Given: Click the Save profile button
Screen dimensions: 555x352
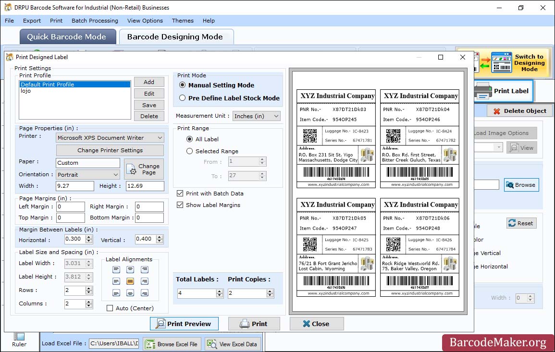Looking at the screenshot, I should [x=149, y=105].
